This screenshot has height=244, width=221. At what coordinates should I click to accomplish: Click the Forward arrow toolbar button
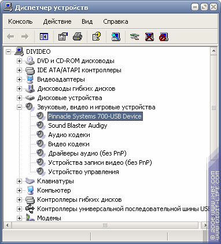pyautogui.click(x=25, y=36)
